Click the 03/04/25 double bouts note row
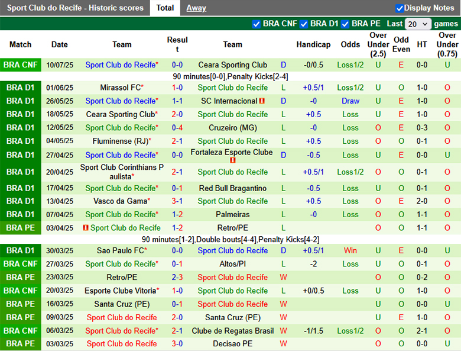 pos(230,239)
